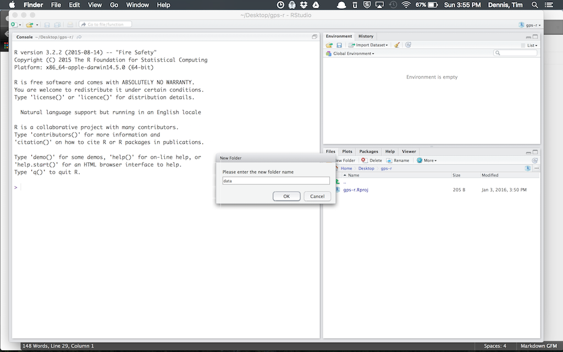Open the New File dropdown arrow
Viewport: 563px width, 352px height.
coord(20,25)
